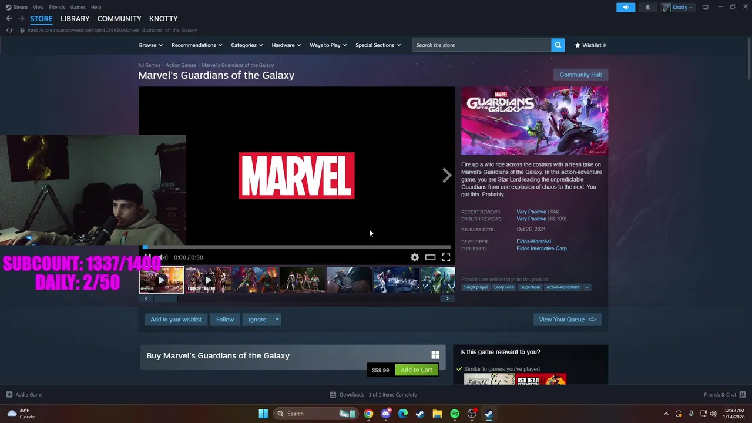
Task: Open Microsoft Edge from the taskbar
Action: (x=403, y=414)
